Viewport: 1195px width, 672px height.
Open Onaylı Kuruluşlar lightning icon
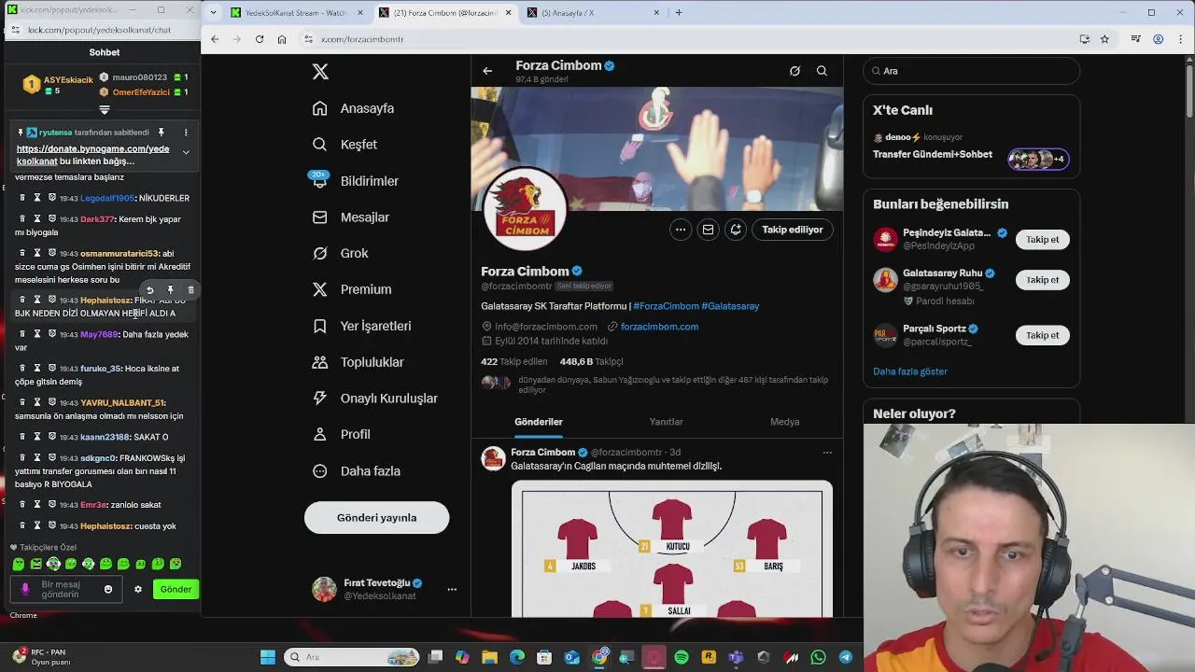click(320, 398)
